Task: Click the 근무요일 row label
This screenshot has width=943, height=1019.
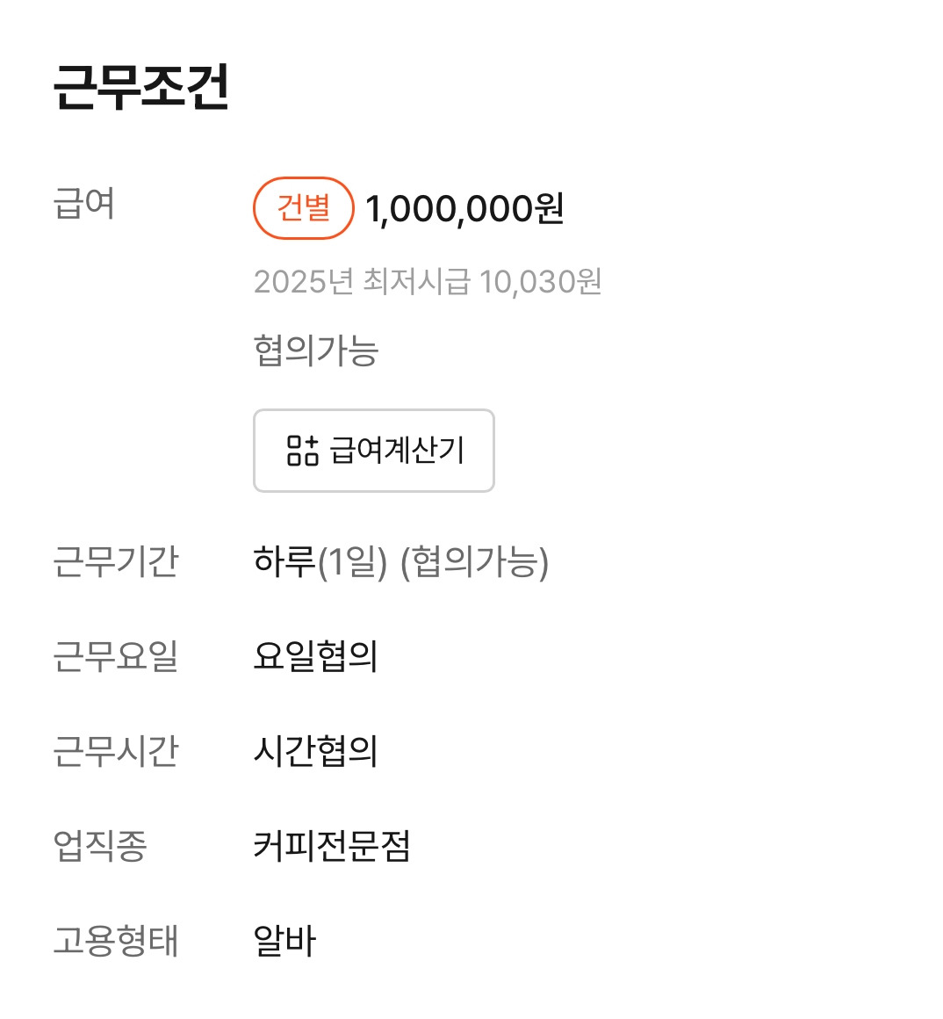Action: tap(116, 655)
